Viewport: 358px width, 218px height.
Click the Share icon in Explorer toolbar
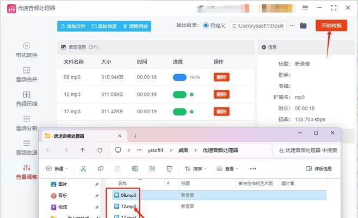152,168
